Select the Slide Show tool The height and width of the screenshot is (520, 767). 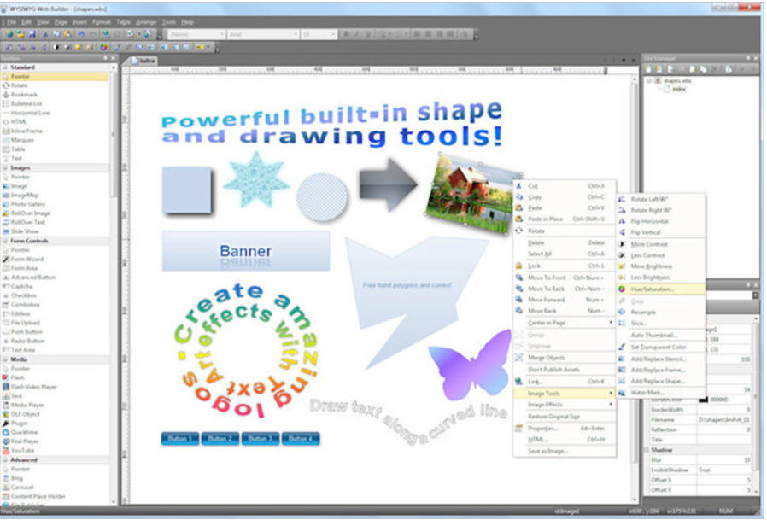[x=27, y=231]
